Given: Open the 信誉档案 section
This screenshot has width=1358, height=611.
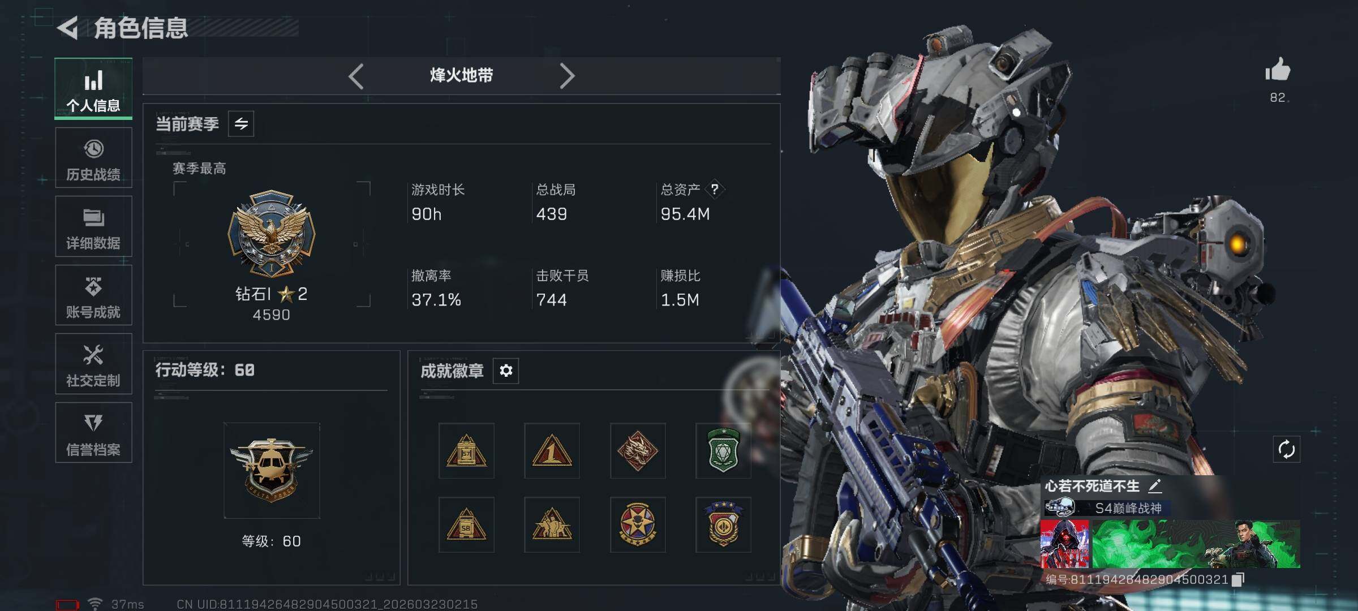Looking at the screenshot, I should click(93, 433).
